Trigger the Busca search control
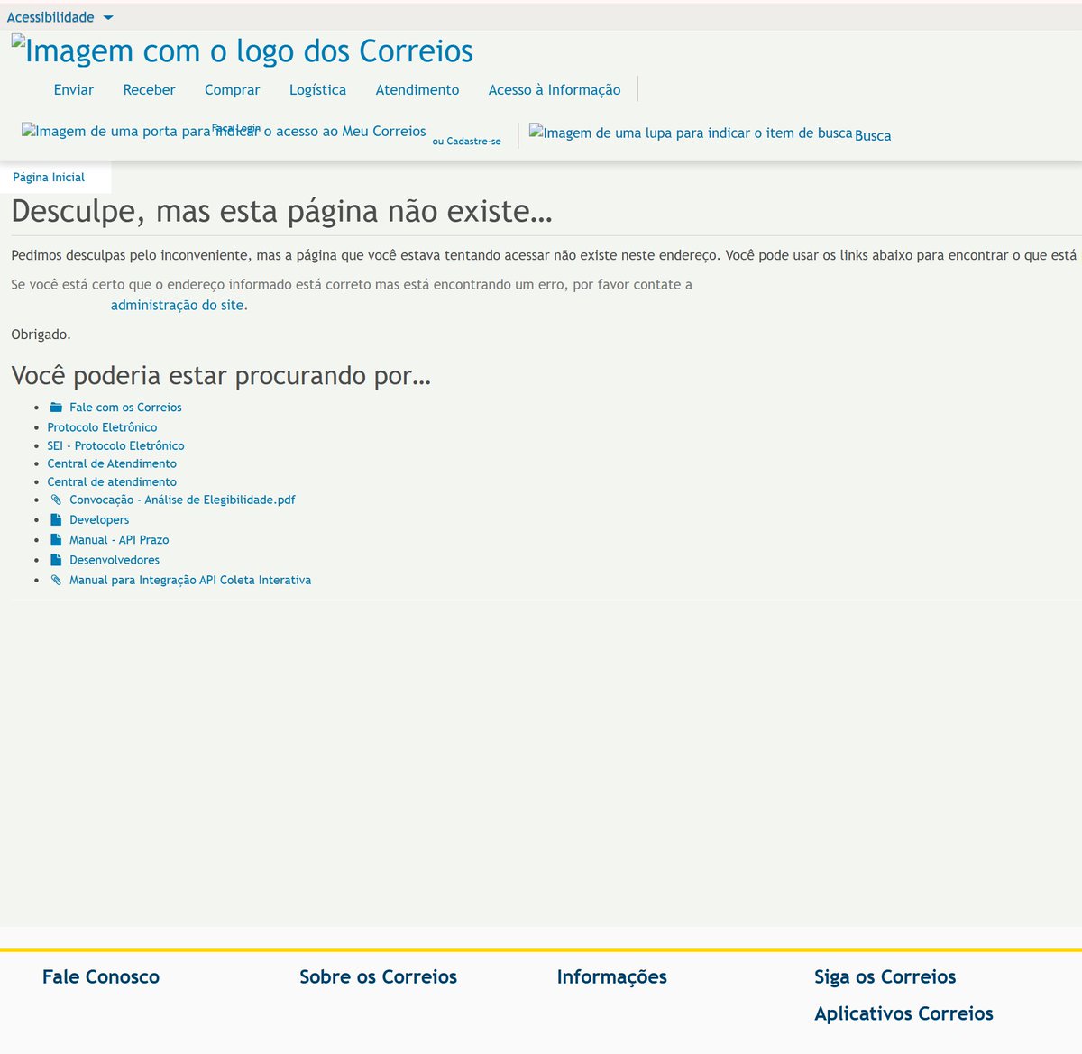 [872, 135]
